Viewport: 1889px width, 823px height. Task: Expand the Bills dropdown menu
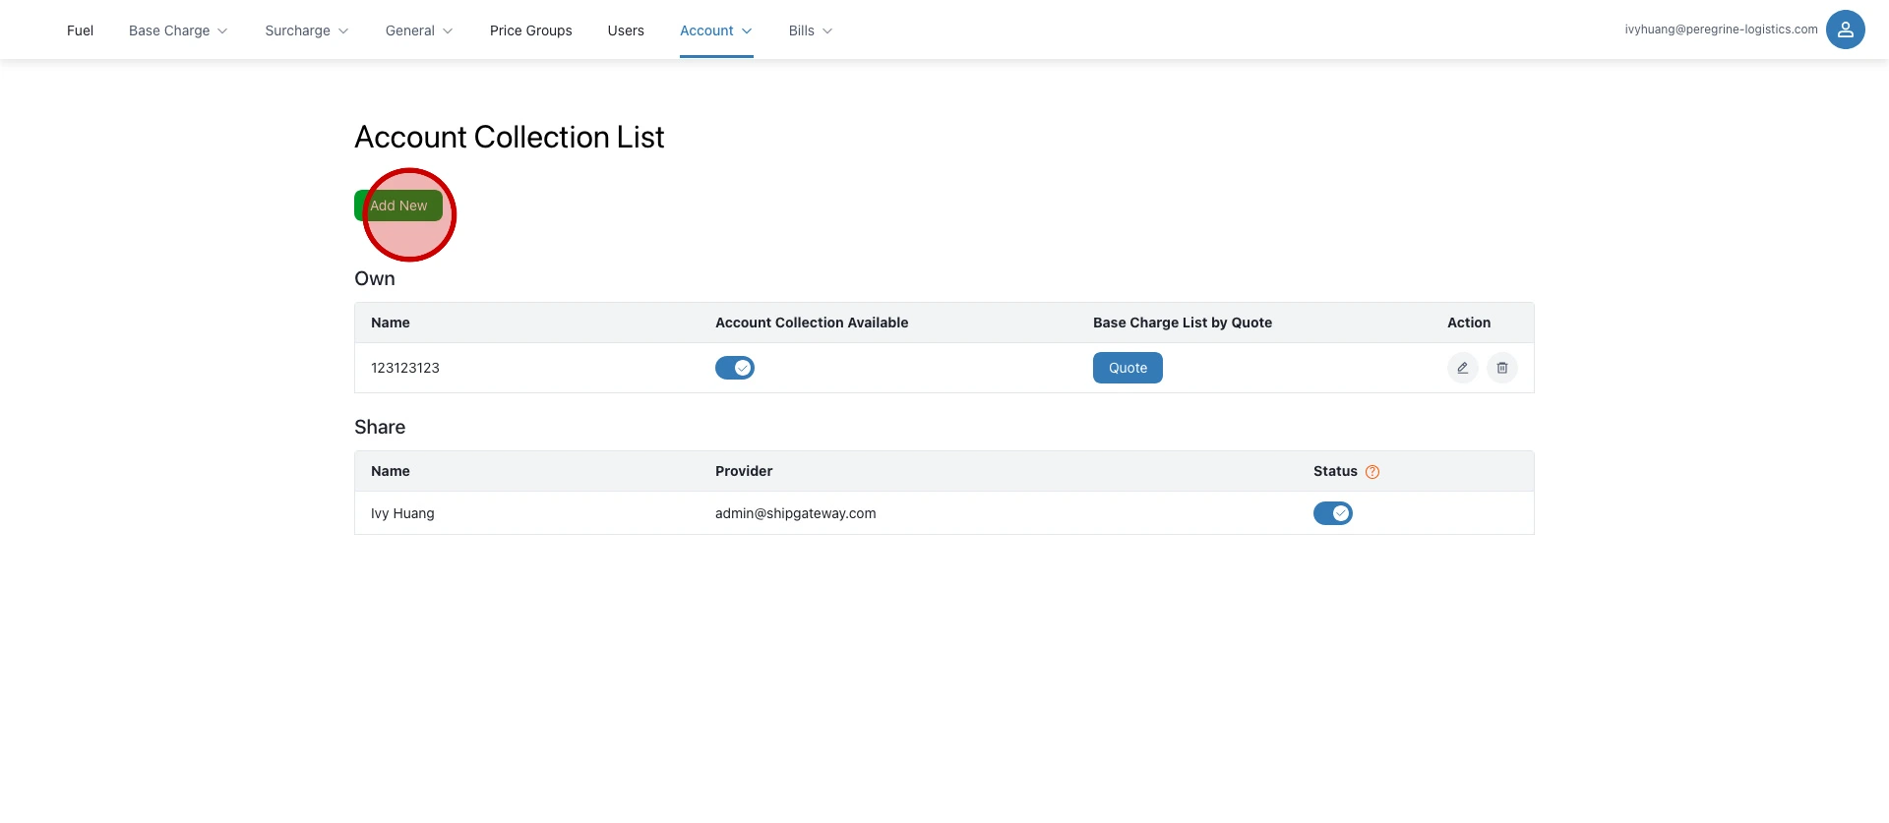(810, 30)
